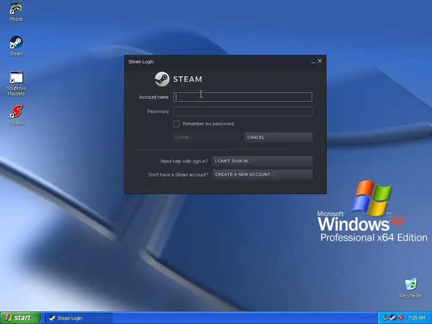Enable the Remember my password checkbox
The width and height of the screenshot is (432, 324).
[x=176, y=124]
